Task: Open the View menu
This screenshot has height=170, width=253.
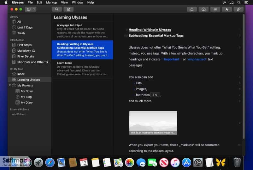Action: click(64, 3)
